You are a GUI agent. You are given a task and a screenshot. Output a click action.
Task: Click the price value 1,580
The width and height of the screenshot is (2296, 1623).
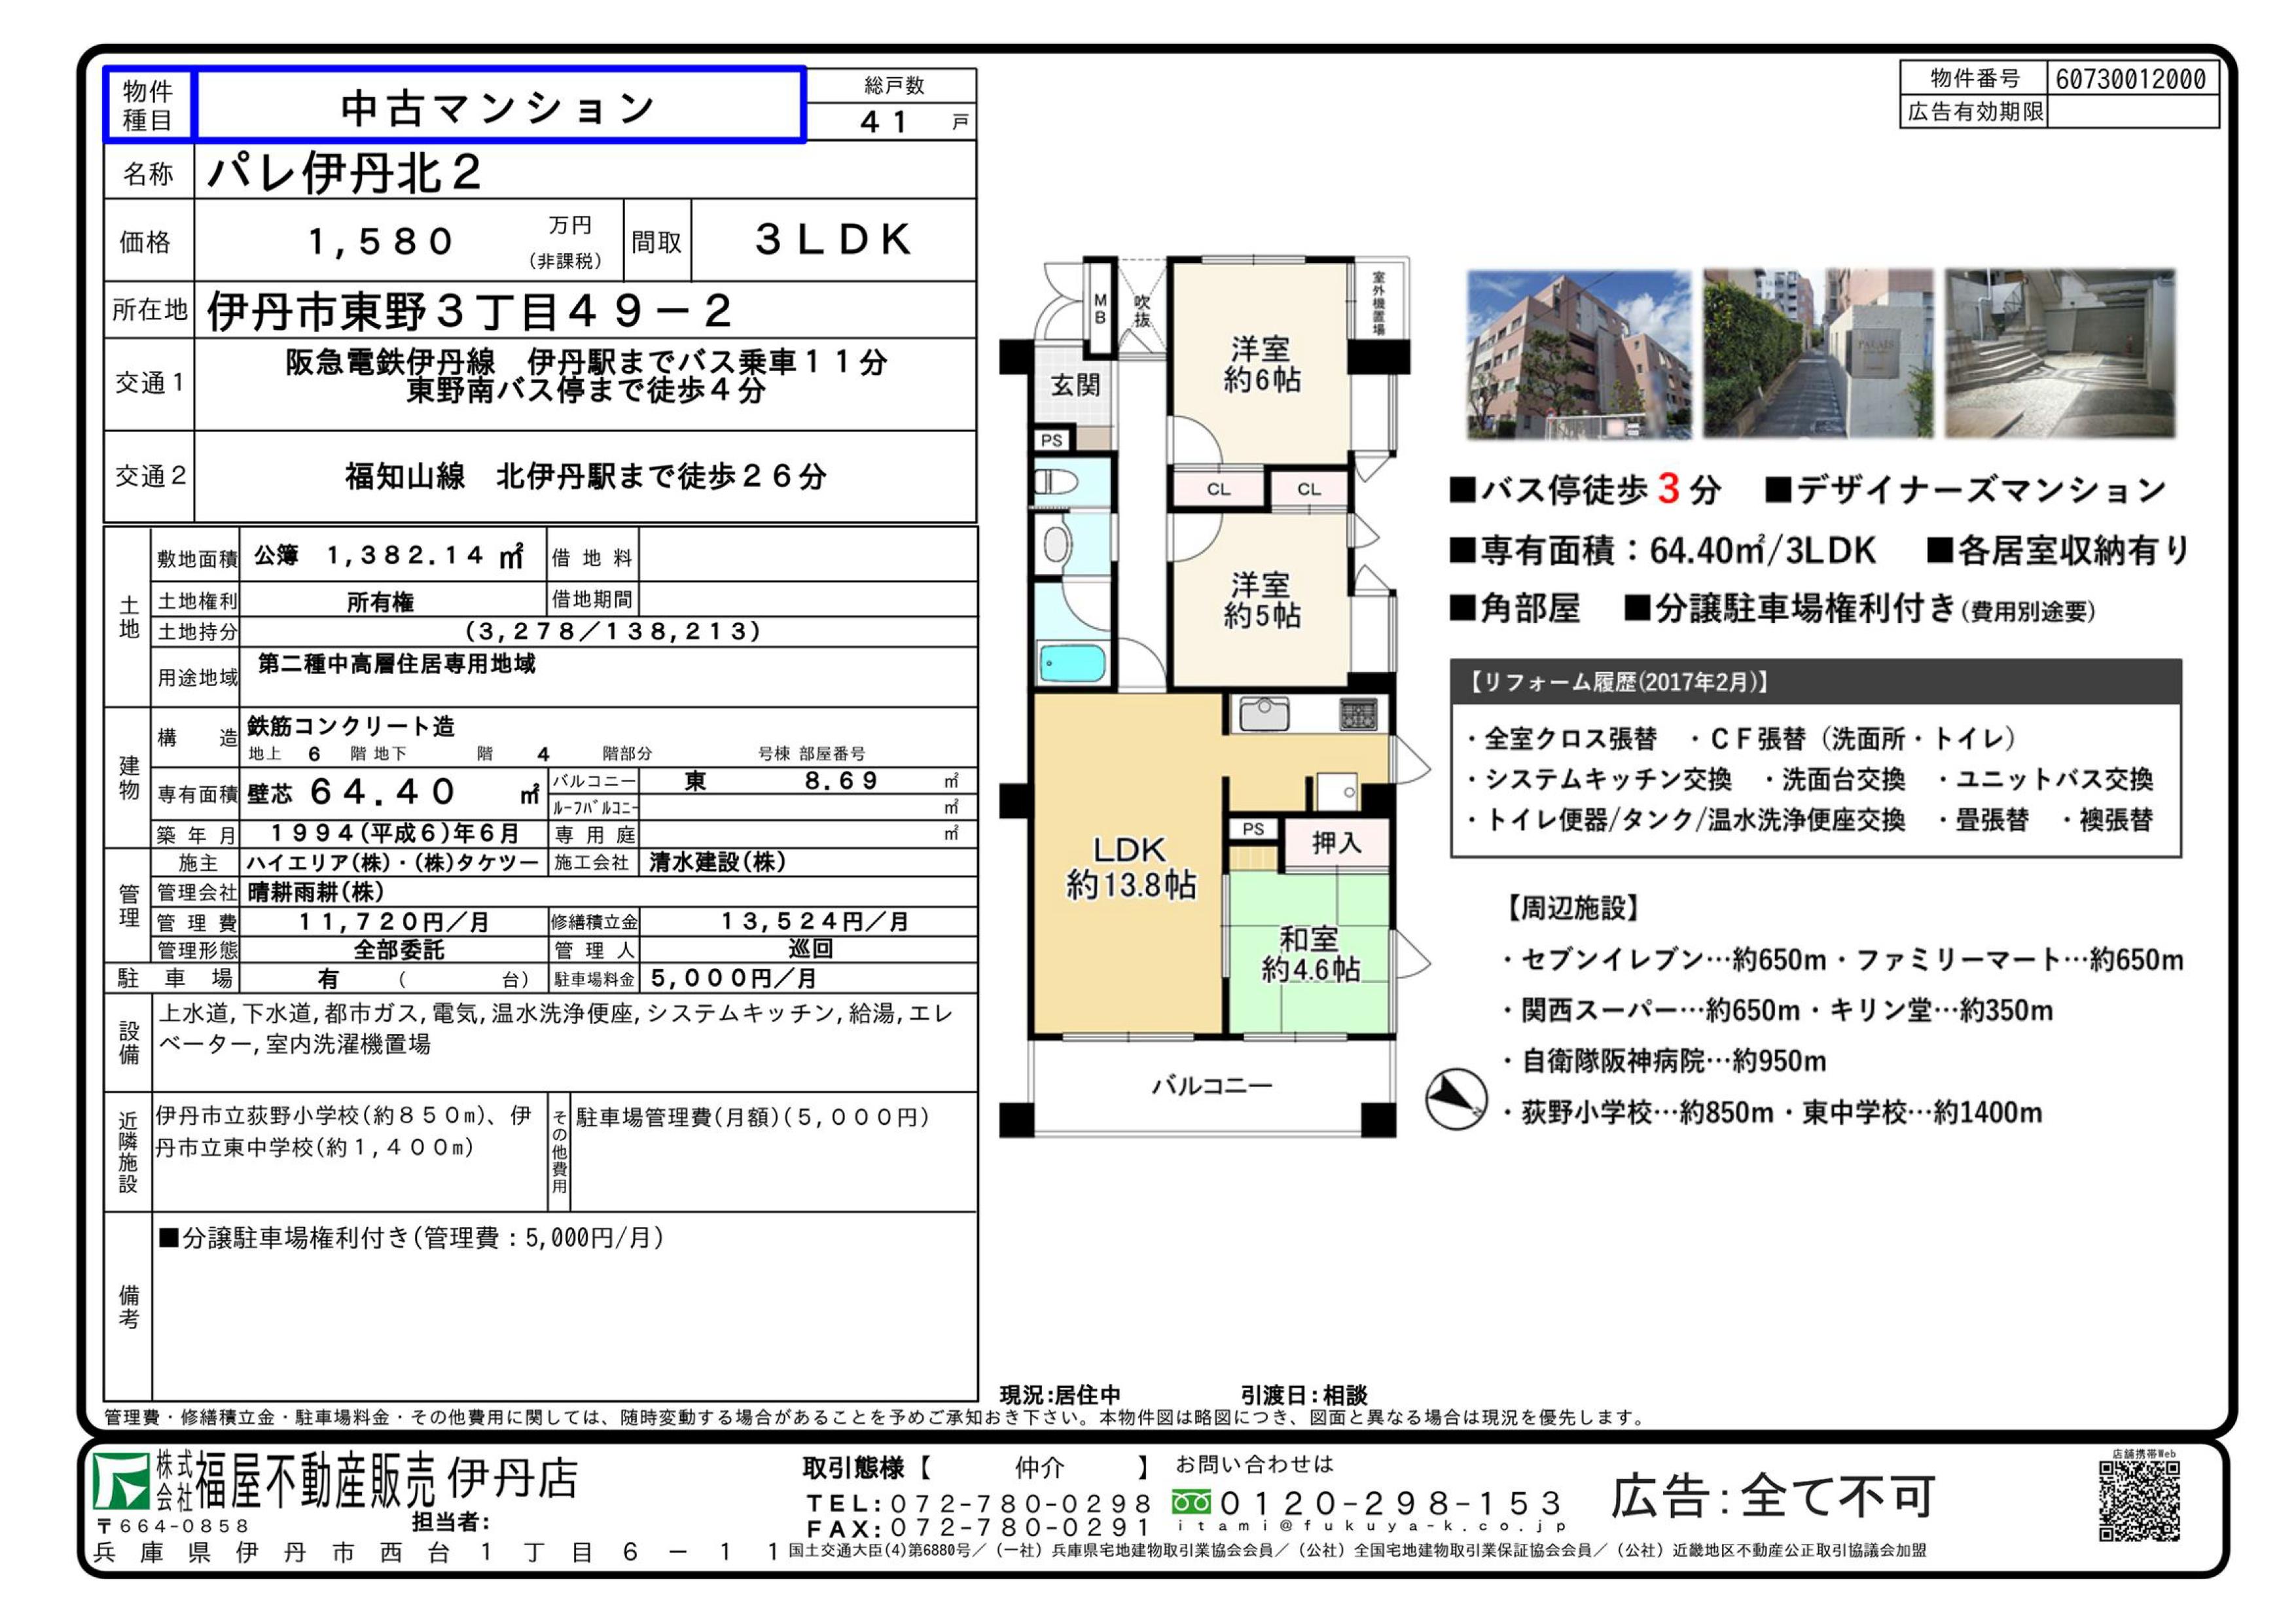coord(380,240)
